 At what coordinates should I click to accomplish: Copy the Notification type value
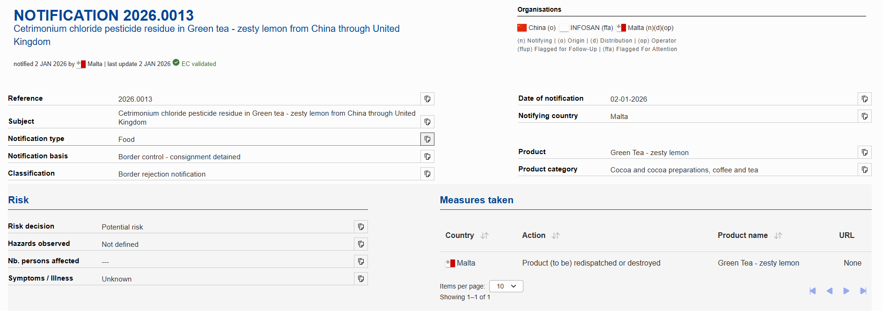pos(427,139)
